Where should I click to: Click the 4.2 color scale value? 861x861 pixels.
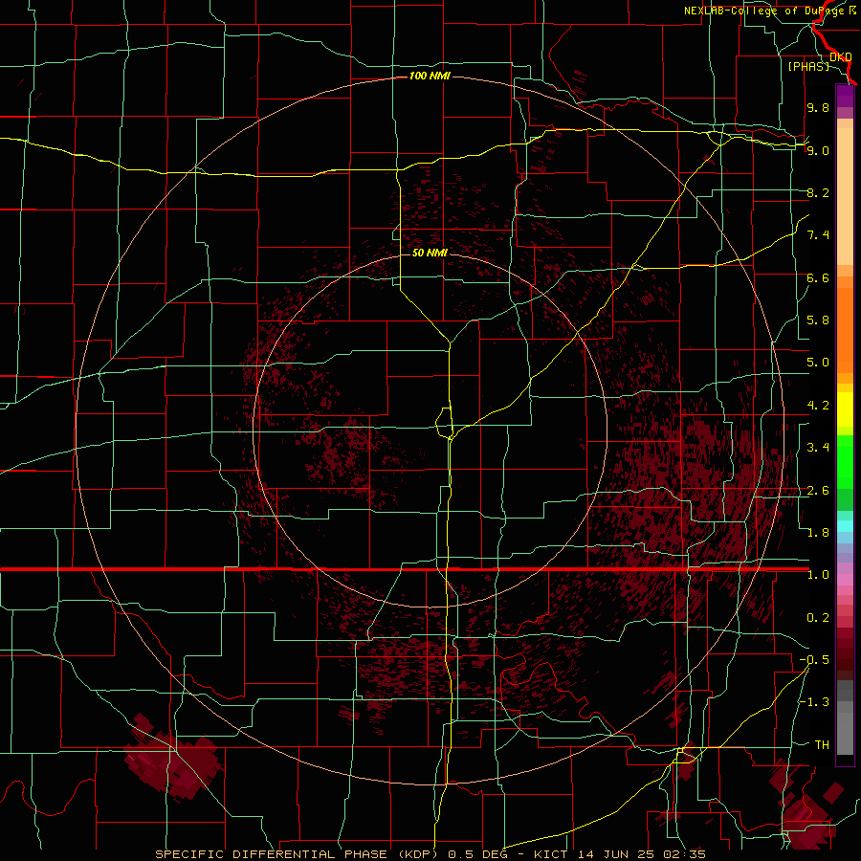point(818,406)
